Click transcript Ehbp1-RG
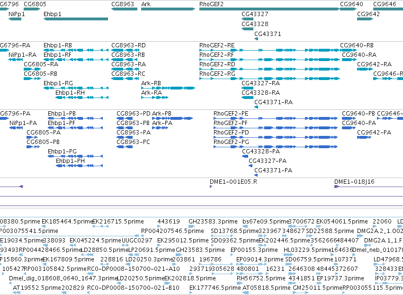 tap(76, 88)
